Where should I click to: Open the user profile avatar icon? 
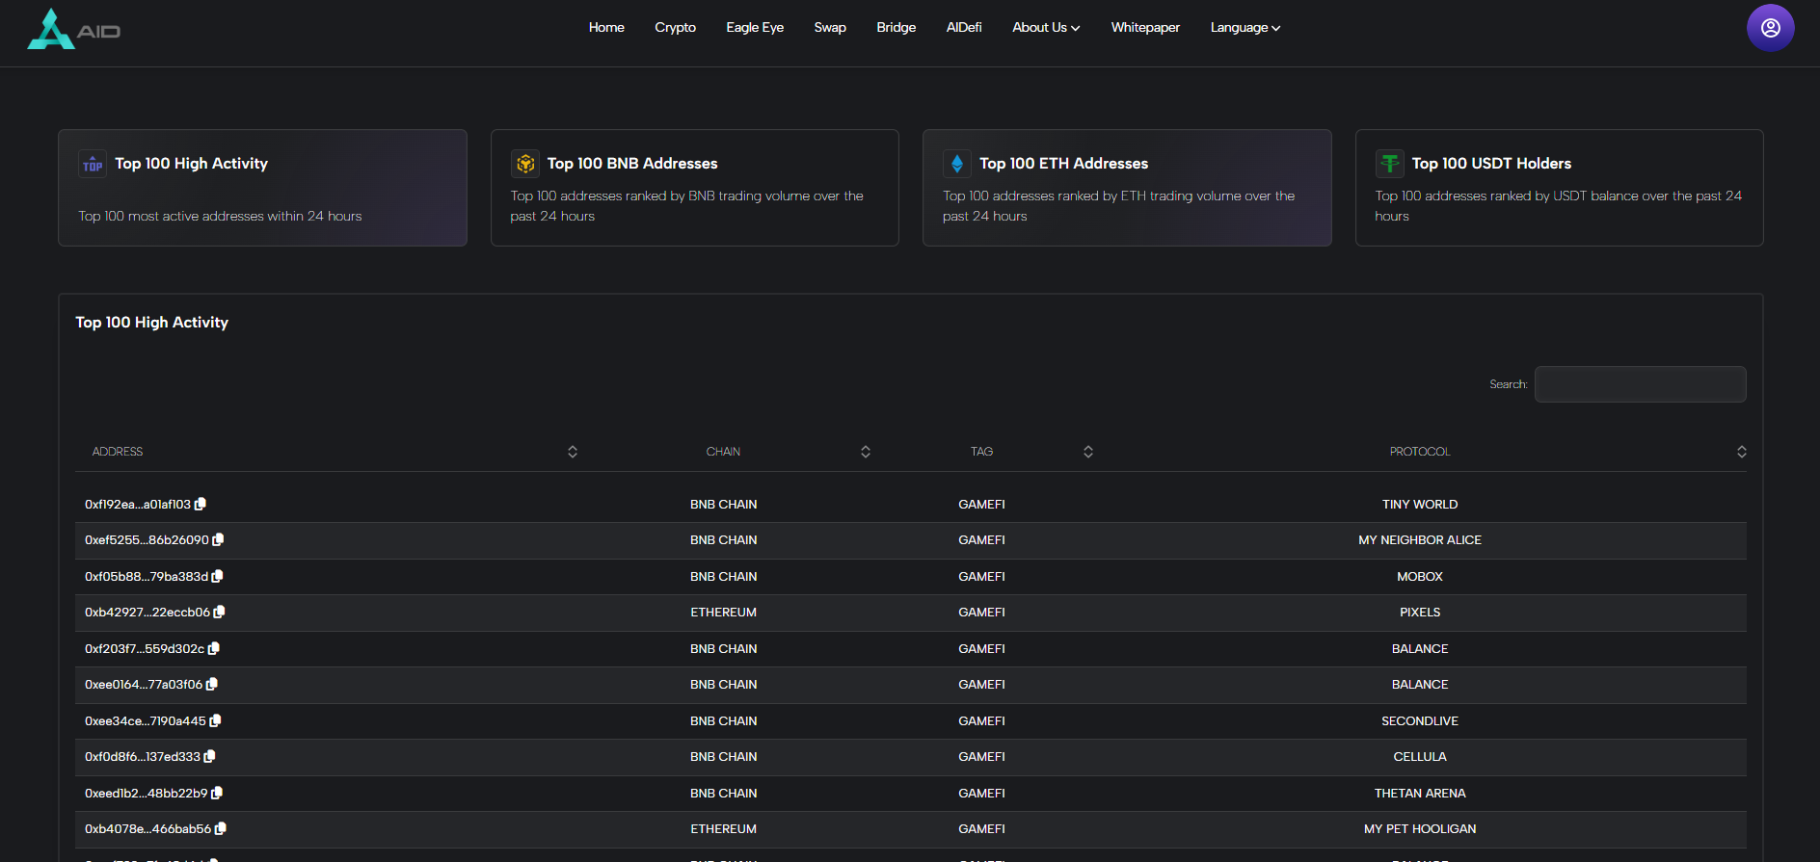point(1770,28)
